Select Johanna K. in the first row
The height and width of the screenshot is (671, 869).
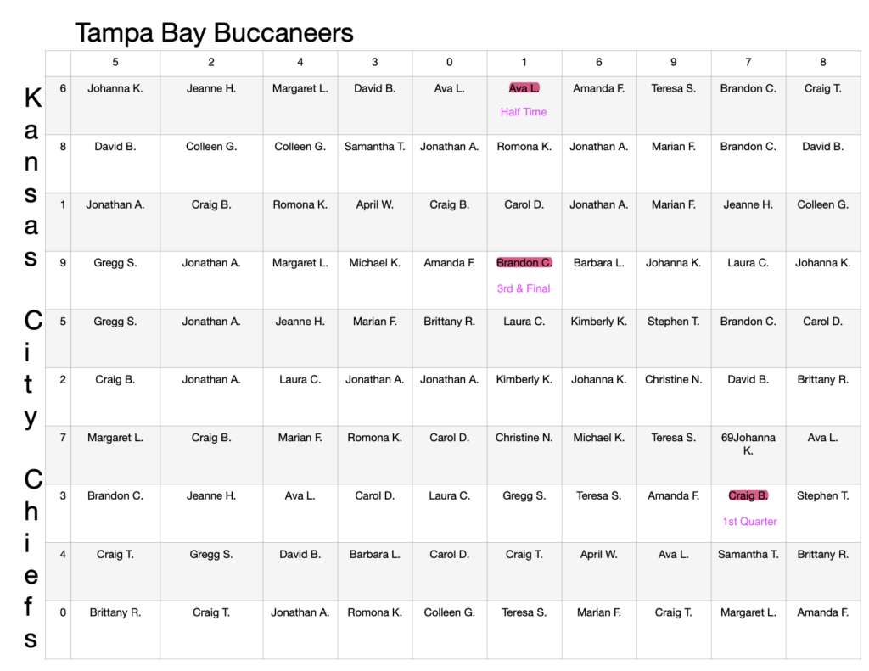tap(115, 88)
